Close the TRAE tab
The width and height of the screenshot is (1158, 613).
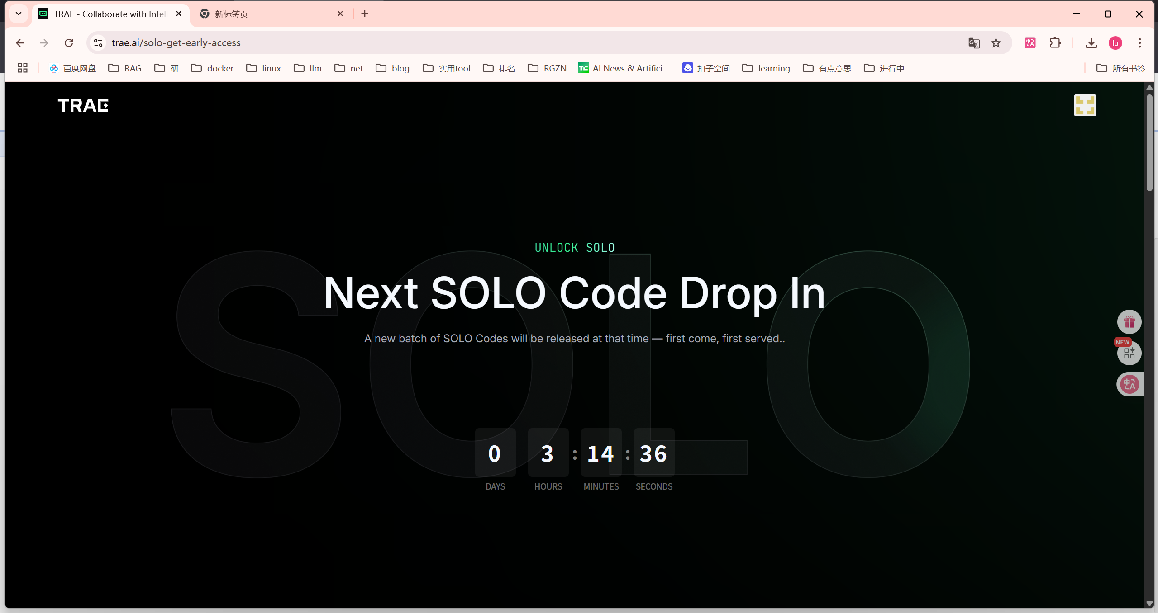[x=179, y=14]
